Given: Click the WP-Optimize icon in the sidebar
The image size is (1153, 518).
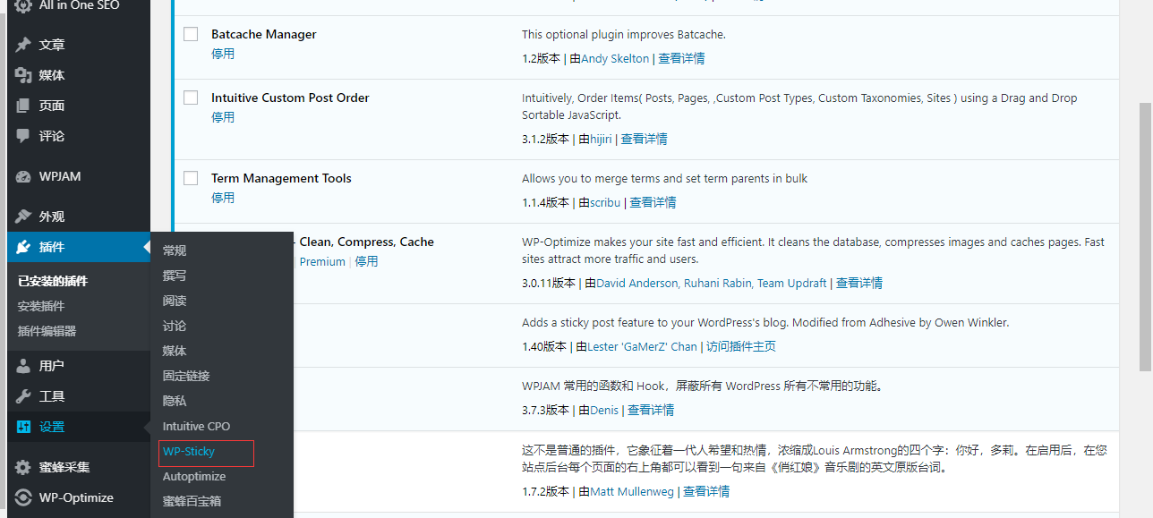Looking at the screenshot, I should tap(23, 497).
